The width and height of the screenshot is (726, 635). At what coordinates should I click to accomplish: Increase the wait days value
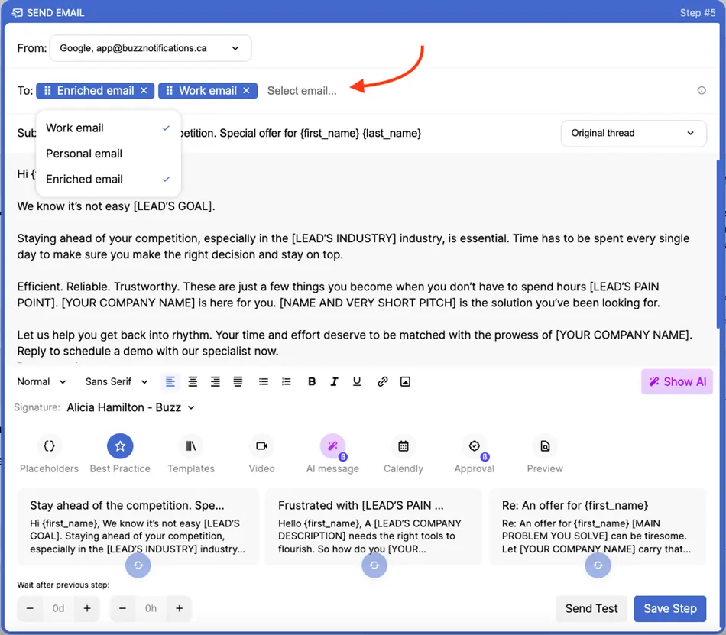click(x=87, y=608)
